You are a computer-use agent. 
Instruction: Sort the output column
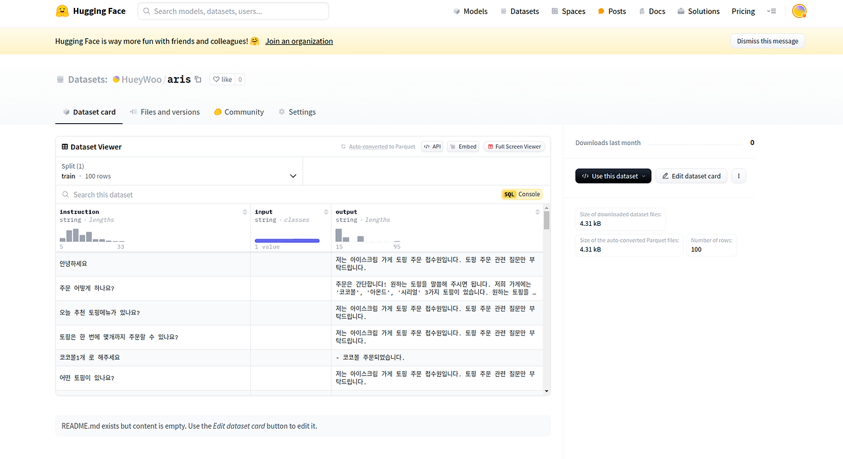pyautogui.click(x=537, y=212)
